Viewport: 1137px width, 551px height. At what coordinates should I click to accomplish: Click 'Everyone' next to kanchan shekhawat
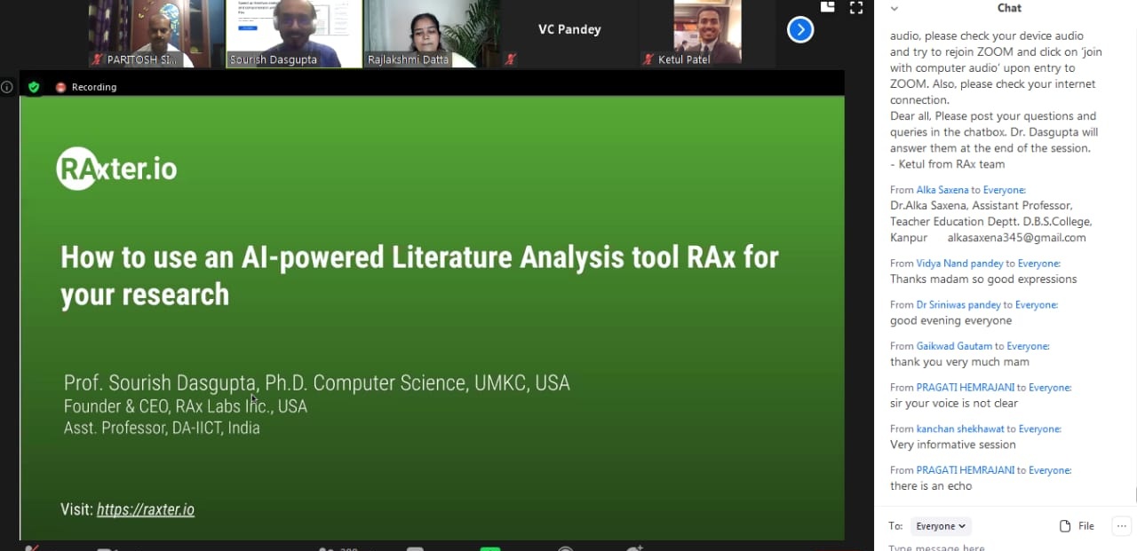[x=1041, y=429]
